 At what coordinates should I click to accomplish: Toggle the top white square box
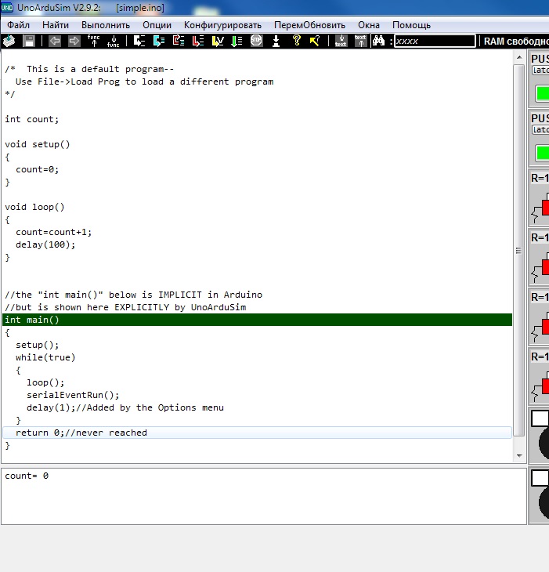(x=540, y=418)
